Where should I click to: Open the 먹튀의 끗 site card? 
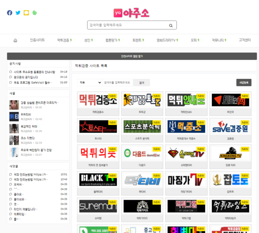click(x=98, y=157)
